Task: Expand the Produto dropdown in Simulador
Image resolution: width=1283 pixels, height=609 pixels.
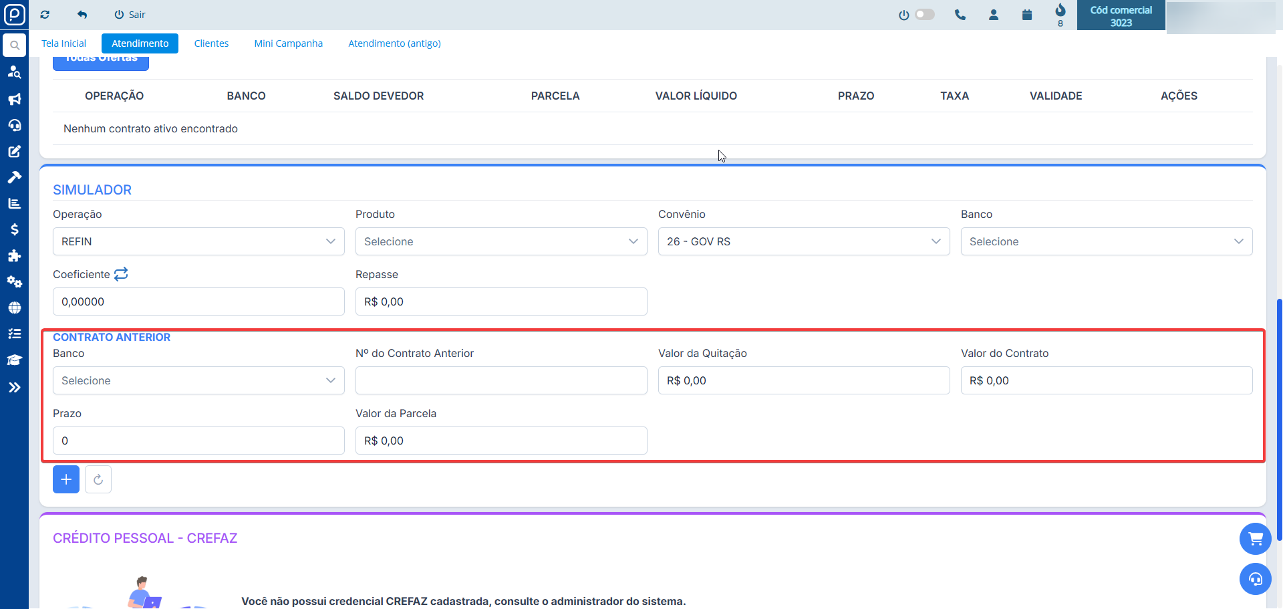Action: click(501, 241)
